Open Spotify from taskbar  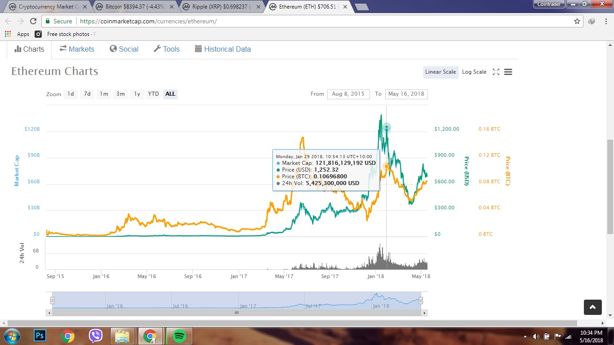point(179,336)
